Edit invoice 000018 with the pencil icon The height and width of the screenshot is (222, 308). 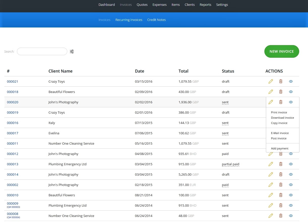[271, 92]
